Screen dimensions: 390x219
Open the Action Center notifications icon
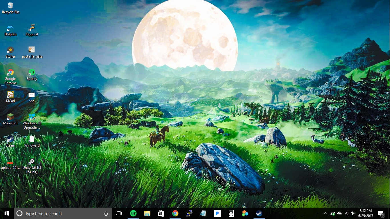click(381, 213)
